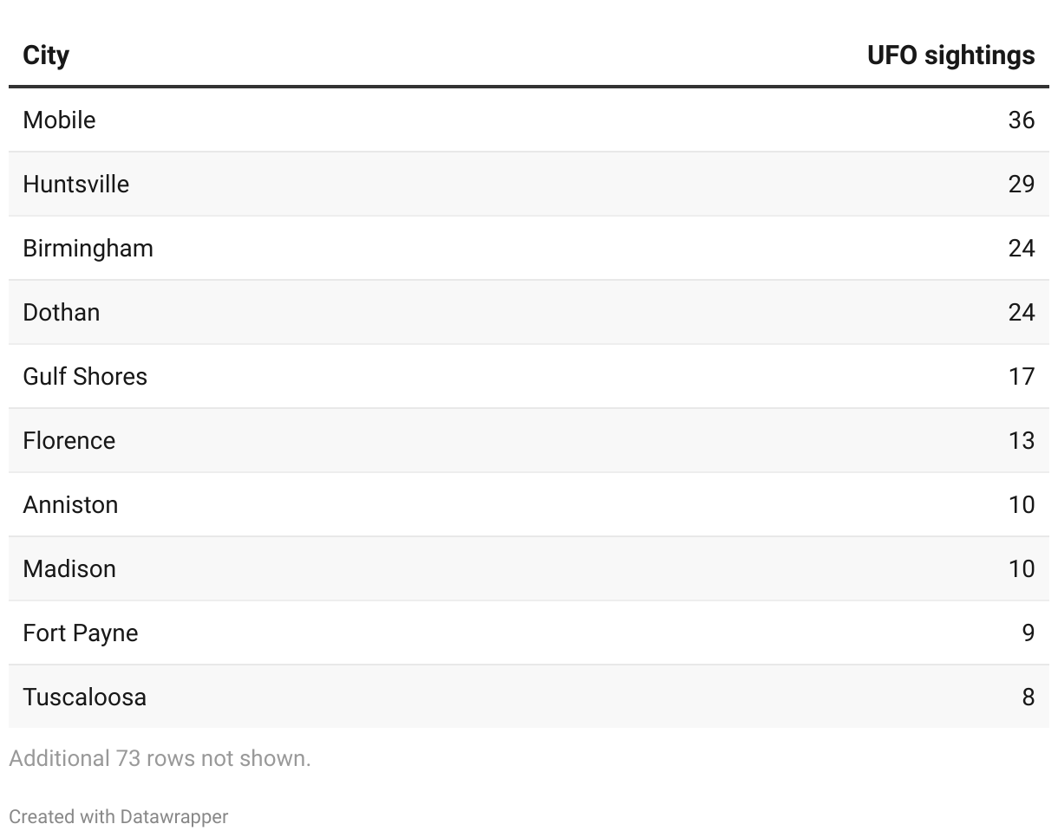
Task: Select the Mobile city cell
Action: [59, 120]
